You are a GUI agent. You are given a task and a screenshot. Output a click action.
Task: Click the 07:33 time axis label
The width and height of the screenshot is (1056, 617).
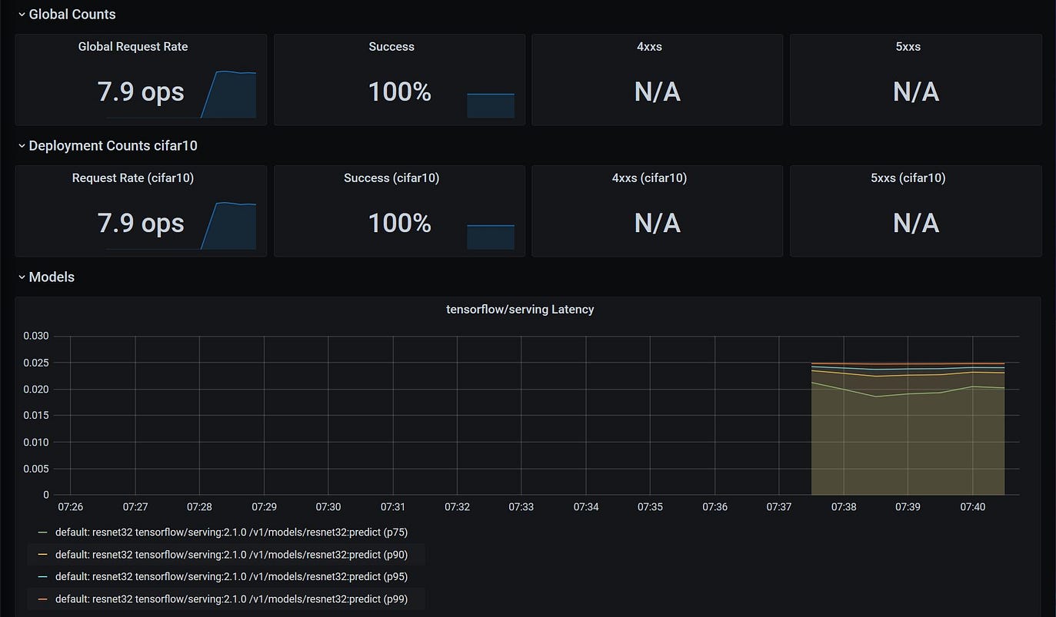[x=521, y=507]
